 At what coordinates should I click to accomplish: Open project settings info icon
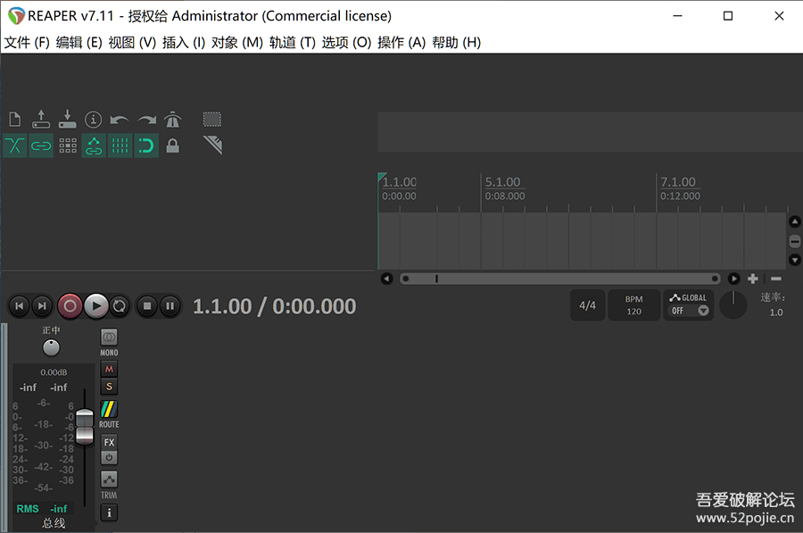click(x=93, y=120)
